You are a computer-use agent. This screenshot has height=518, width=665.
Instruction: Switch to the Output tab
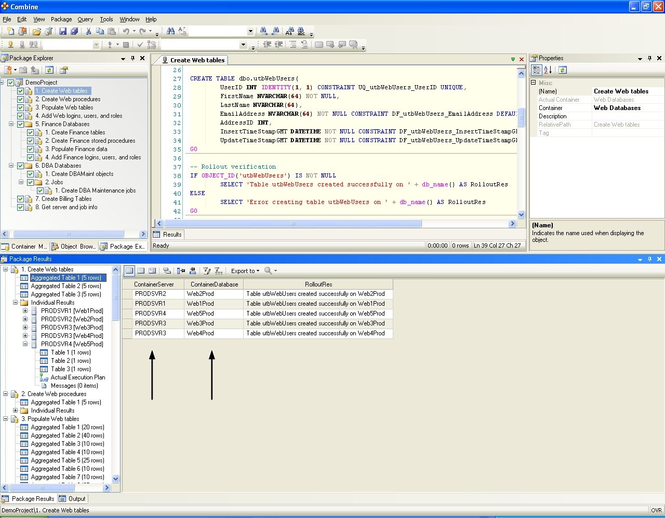coord(72,499)
